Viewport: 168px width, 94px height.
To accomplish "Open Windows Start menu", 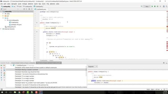I will pos(2,92).
